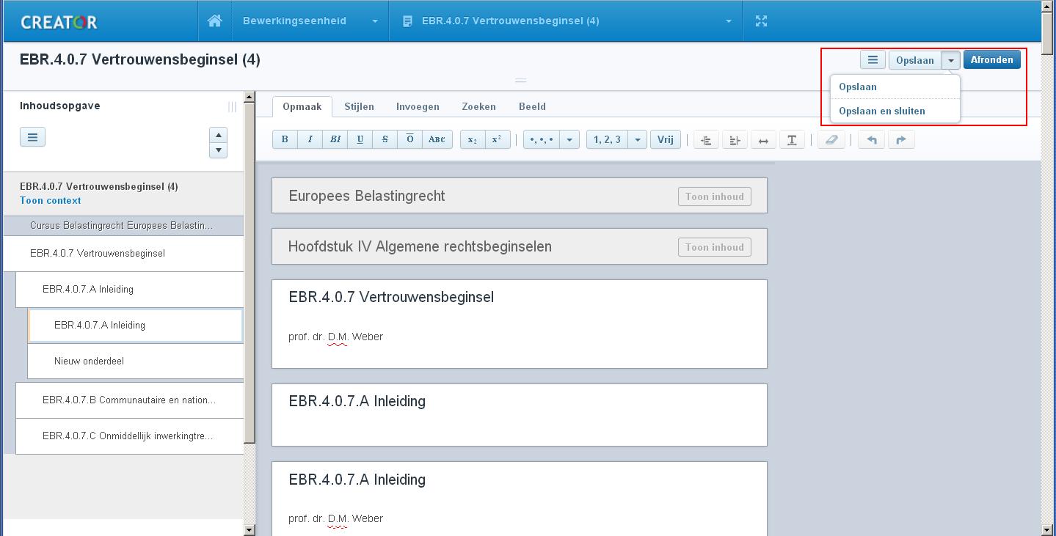Image resolution: width=1056 pixels, height=536 pixels.
Task: Toggle underline formatting
Action: [x=360, y=139]
